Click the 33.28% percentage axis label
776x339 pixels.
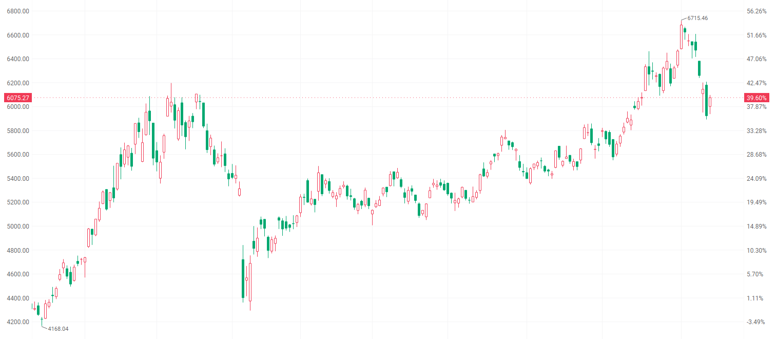point(757,131)
